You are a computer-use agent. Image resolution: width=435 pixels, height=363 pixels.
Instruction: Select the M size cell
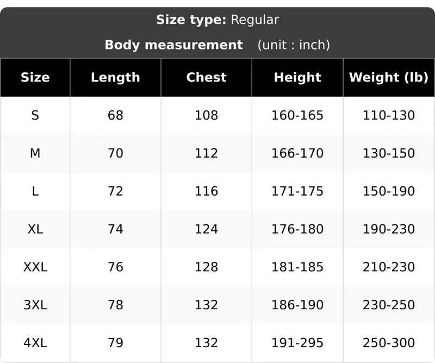[x=35, y=153]
